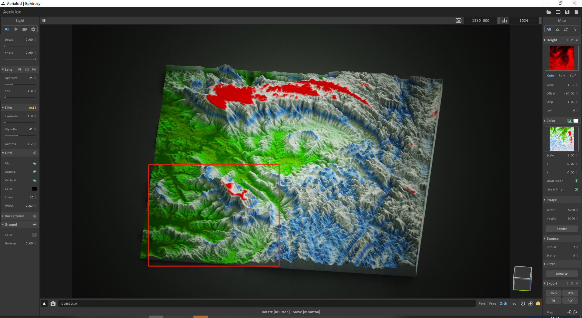Screen dimensions: 582x318
Task: Expand the Background section
Action: point(3,216)
